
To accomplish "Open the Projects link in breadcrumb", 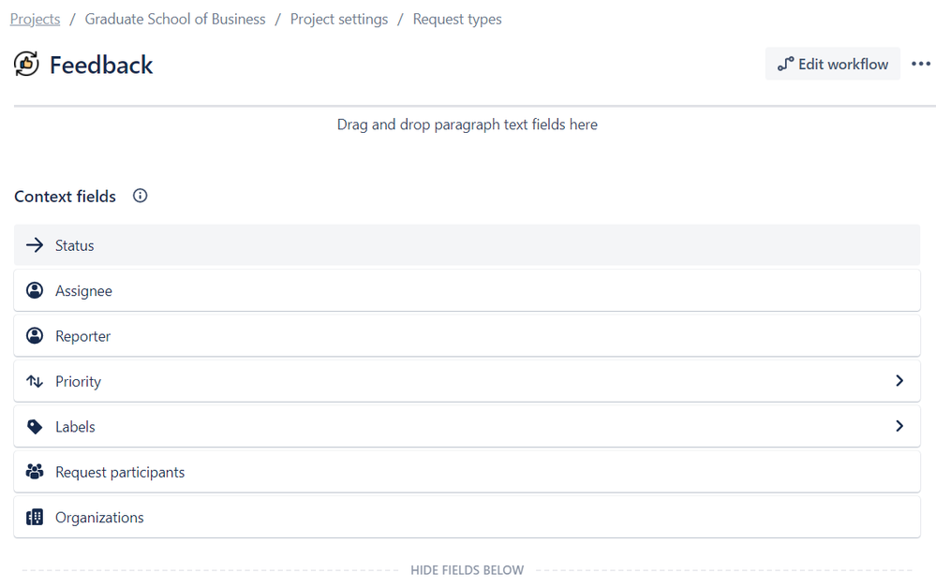I will [35, 19].
